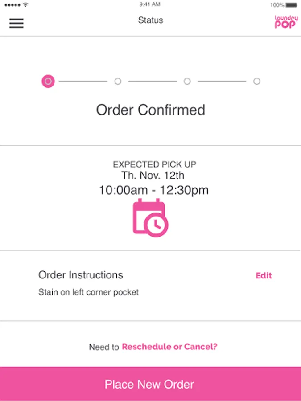The image size is (301, 401).
Task: Edit the stain instruction note
Action: pos(263,275)
